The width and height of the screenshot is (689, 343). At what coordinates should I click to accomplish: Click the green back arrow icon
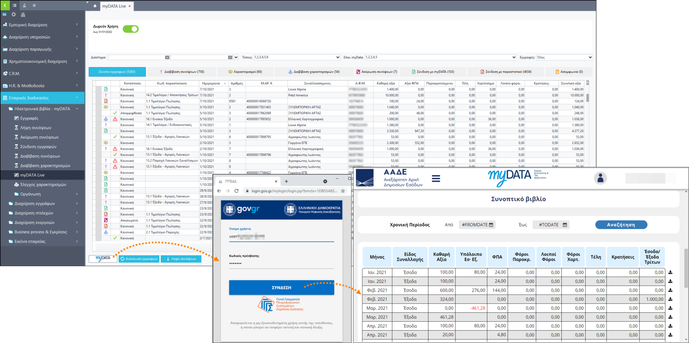pyautogui.click(x=5, y=5)
